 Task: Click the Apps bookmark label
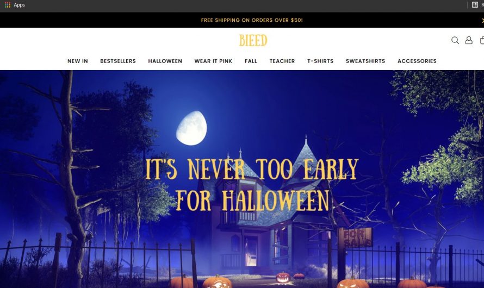click(19, 5)
